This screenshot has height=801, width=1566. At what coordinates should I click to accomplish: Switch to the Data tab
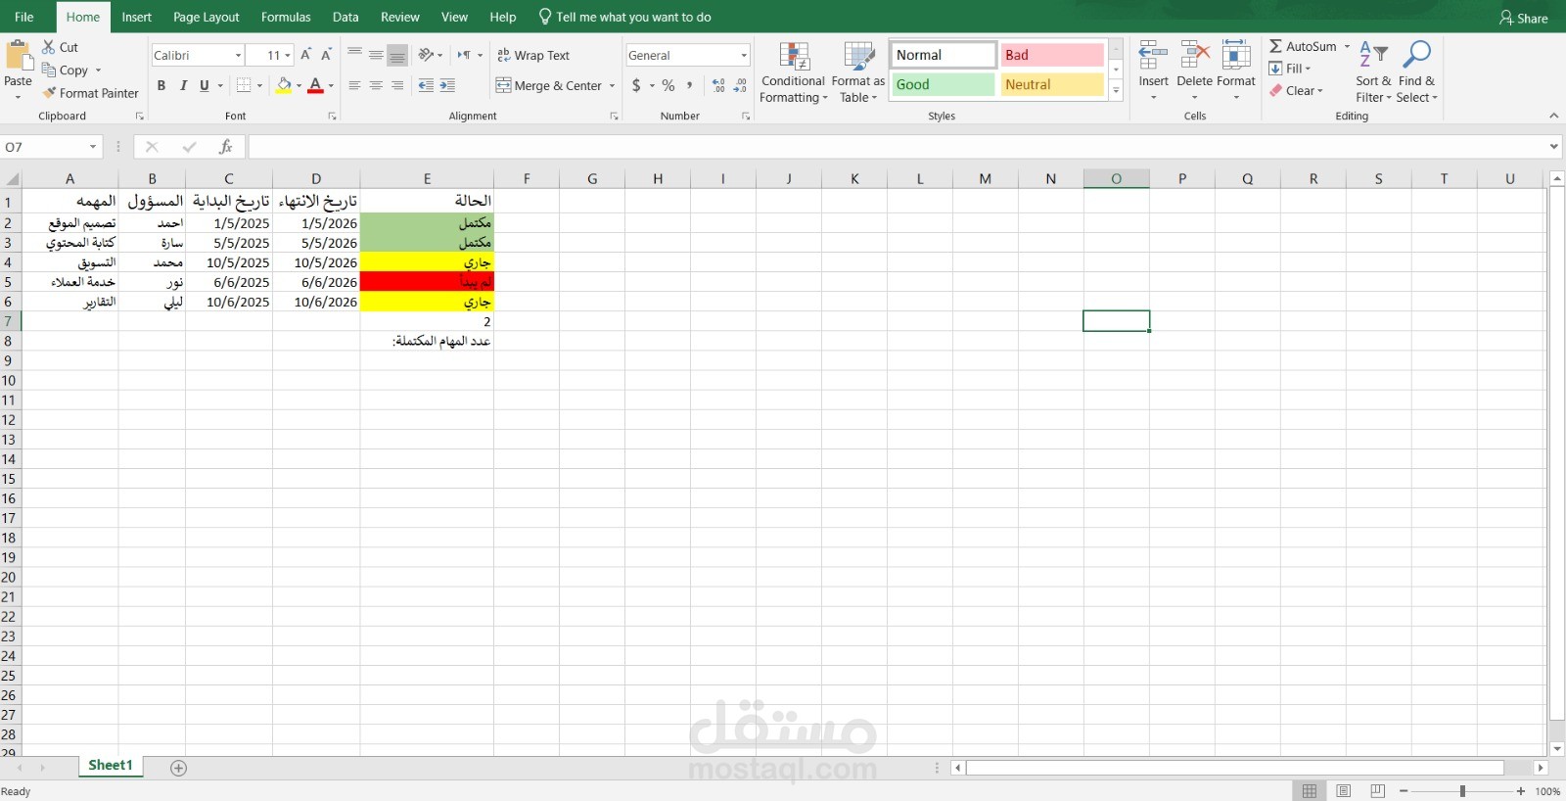click(345, 17)
